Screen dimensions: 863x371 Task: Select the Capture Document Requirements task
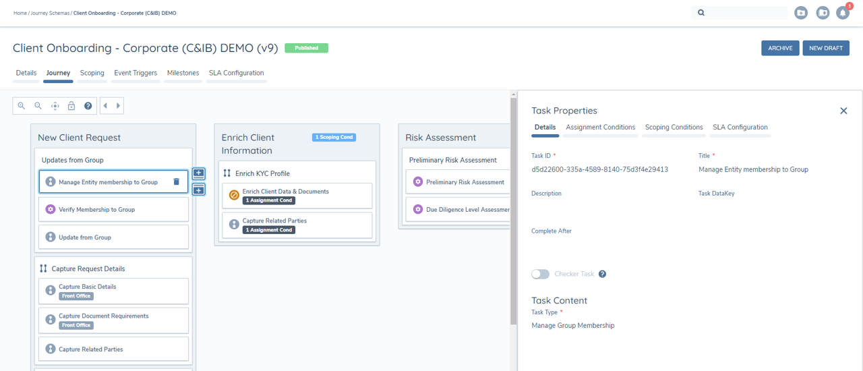(x=113, y=320)
